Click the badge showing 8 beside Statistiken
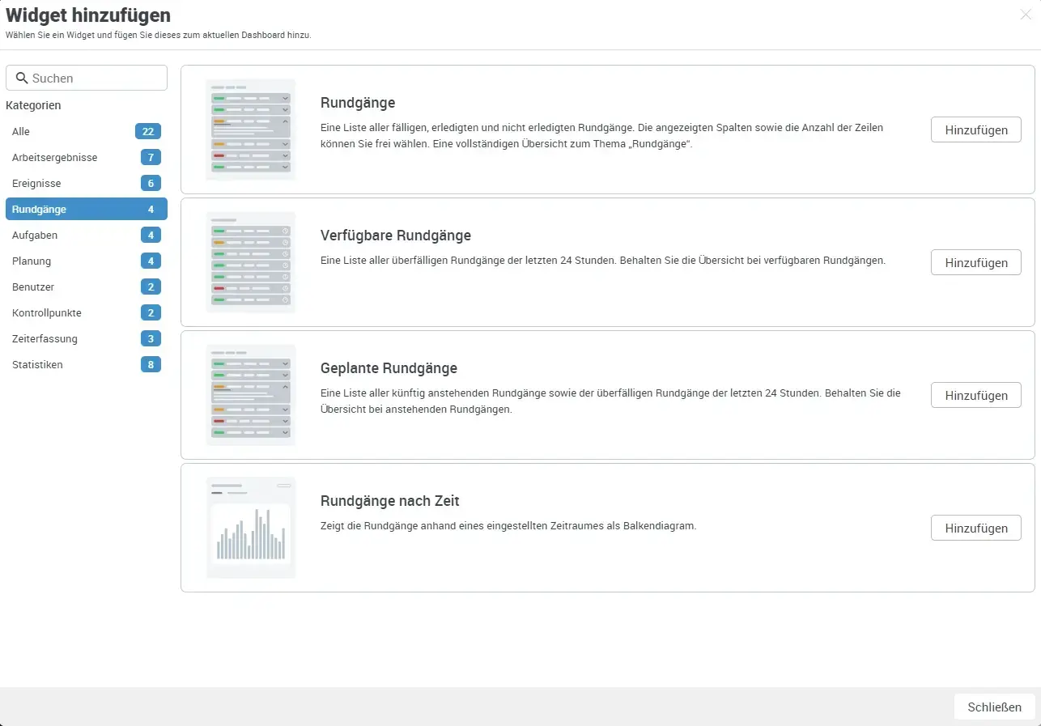The image size is (1041, 726). click(x=150, y=364)
